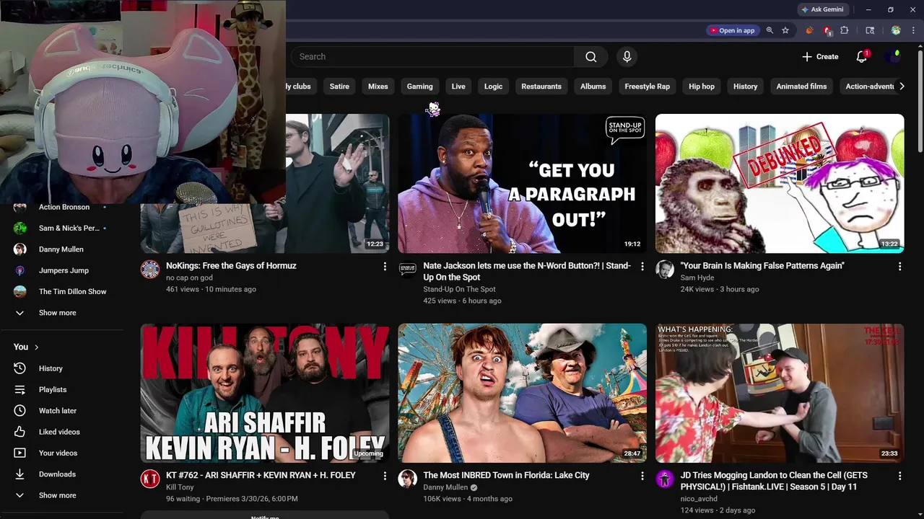Expand the You section chevron
The image size is (924, 519).
tap(36, 347)
